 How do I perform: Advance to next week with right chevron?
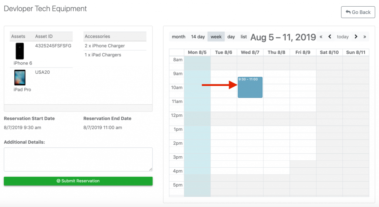pyautogui.click(x=356, y=37)
